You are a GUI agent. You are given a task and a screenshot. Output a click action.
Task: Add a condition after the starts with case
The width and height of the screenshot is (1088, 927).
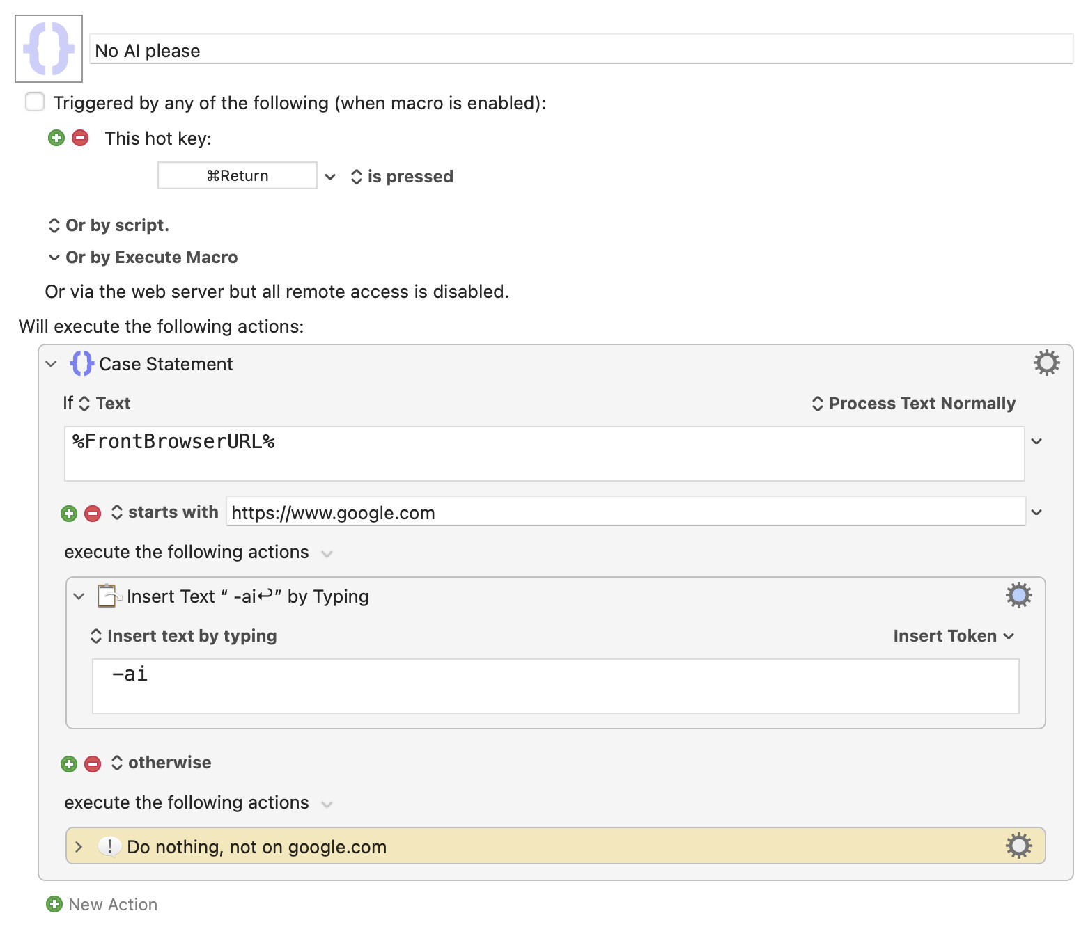tap(69, 514)
